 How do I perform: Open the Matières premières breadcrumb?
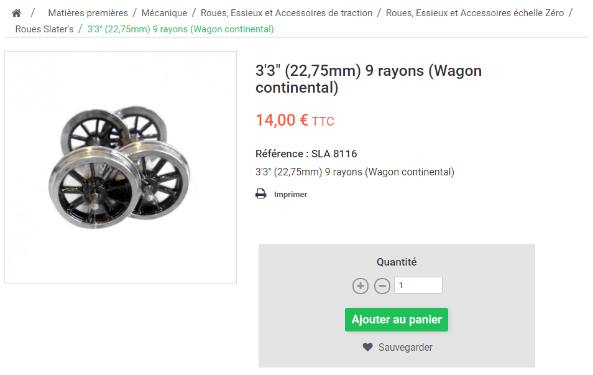[88, 13]
